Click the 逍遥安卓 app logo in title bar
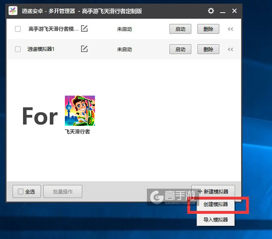The height and width of the screenshot is (239, 272). 13,11
